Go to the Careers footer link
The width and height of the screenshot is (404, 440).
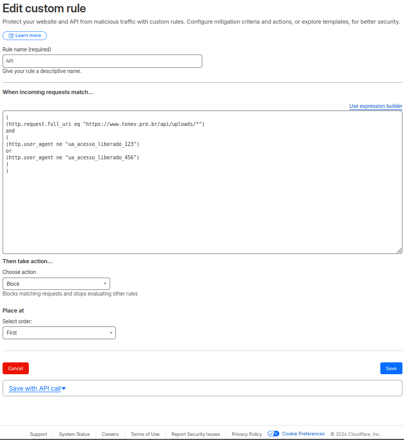tap(110, 434)
